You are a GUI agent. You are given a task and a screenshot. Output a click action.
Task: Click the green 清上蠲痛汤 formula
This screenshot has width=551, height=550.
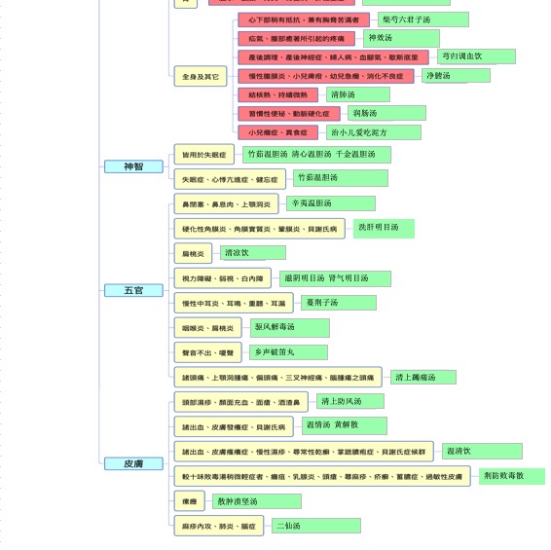tap(423, 377)
